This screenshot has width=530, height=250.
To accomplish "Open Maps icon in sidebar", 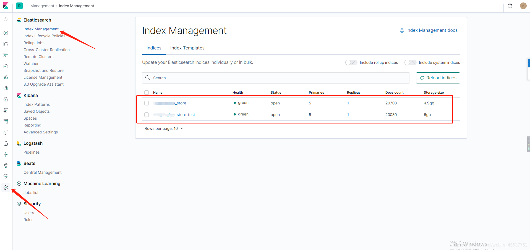I will (x=6, y=77).
